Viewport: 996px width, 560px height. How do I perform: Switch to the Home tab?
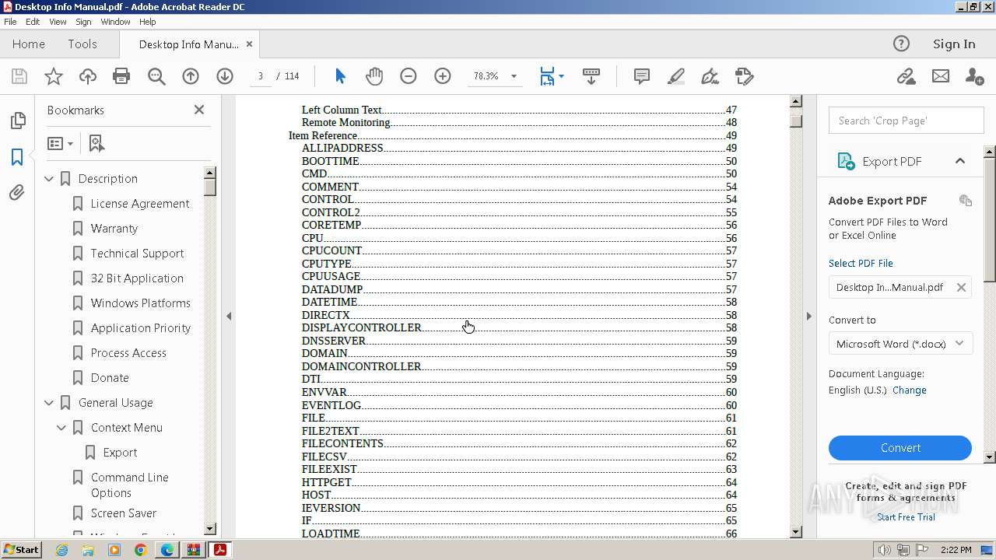29,44
